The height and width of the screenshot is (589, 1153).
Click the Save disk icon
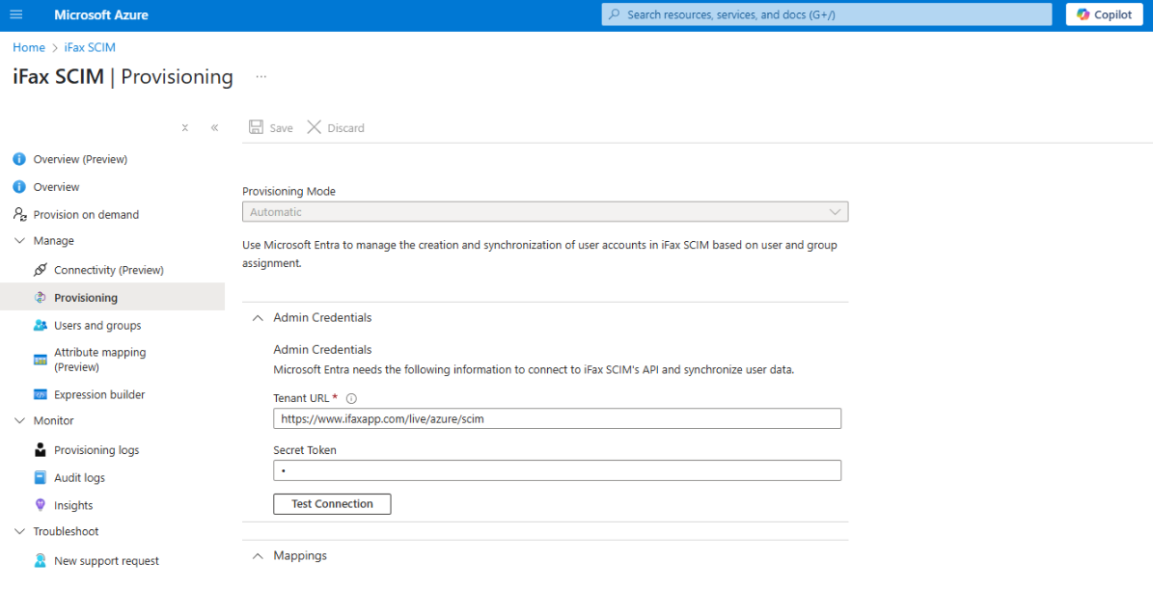tap(256, 127)
